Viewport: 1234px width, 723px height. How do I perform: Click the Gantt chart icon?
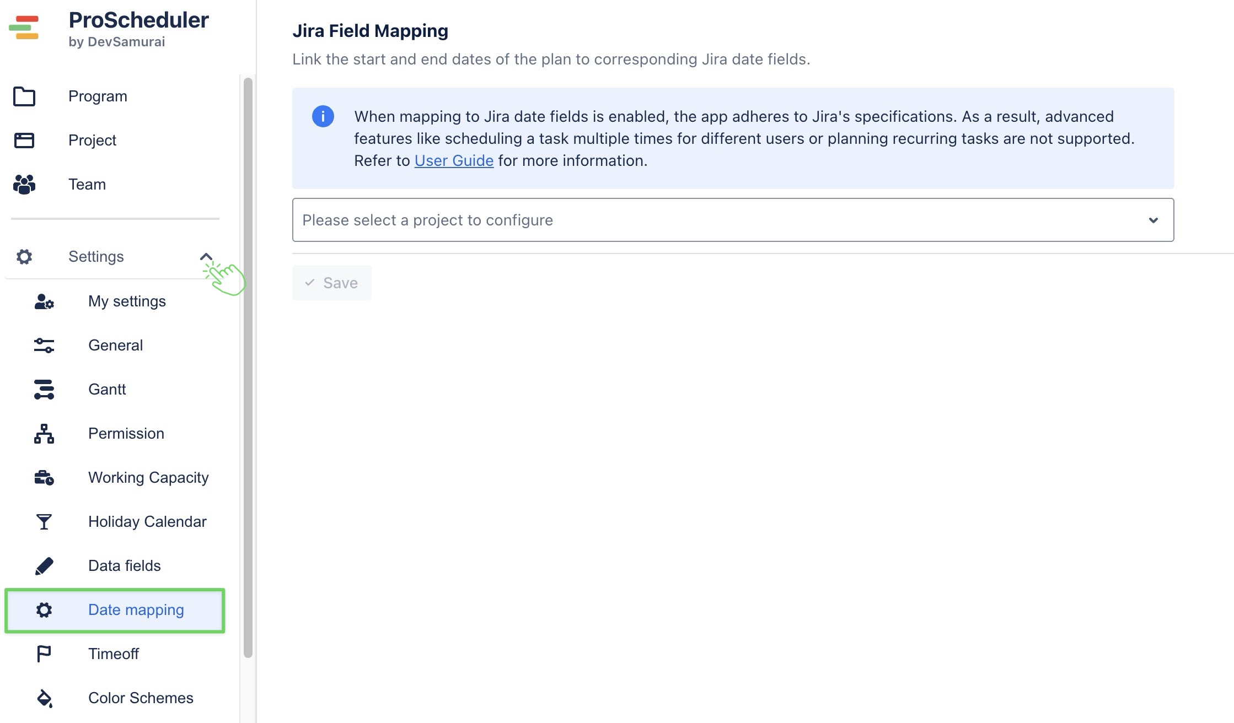44,390
